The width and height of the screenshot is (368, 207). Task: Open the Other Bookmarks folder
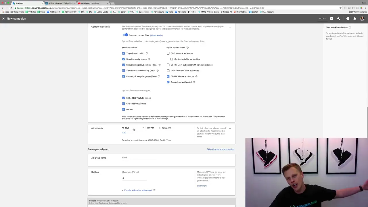(x=358, y=12)
